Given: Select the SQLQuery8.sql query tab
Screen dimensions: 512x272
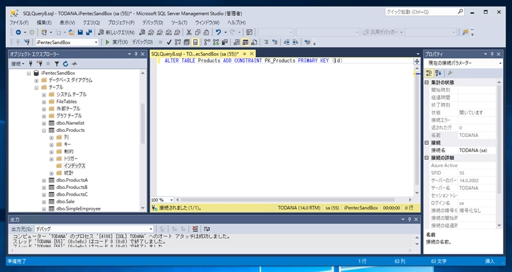Looking at the screenshot, I should point(195,54).
